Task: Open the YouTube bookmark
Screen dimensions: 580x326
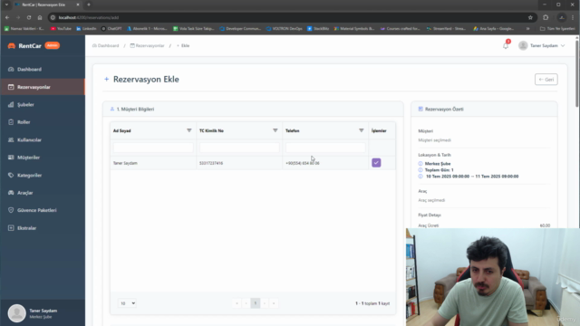Action: 61,28
